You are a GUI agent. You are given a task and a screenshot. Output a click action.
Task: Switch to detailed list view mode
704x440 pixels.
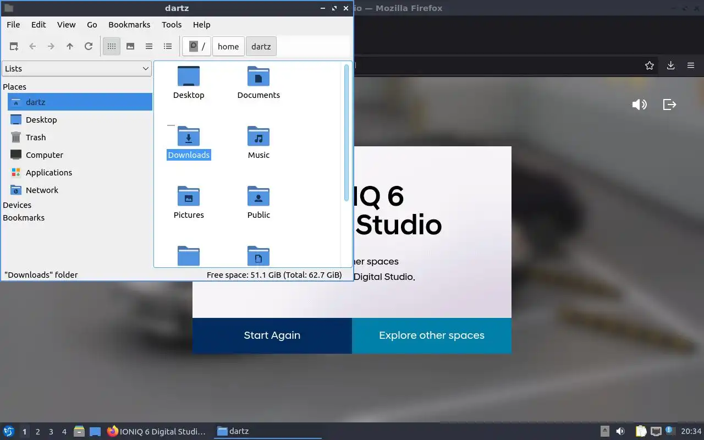(x=168, y=47)
